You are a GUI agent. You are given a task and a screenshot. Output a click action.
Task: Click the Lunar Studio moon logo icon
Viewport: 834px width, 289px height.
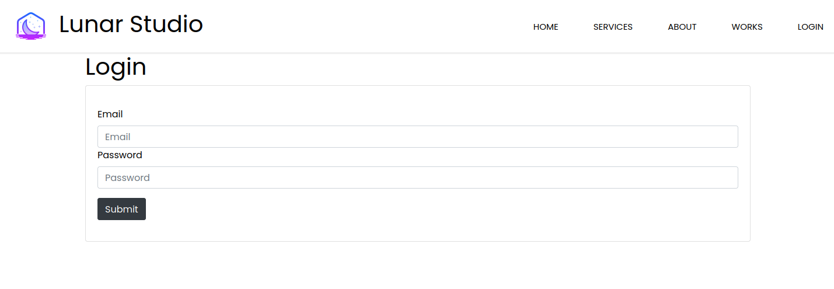31,26
